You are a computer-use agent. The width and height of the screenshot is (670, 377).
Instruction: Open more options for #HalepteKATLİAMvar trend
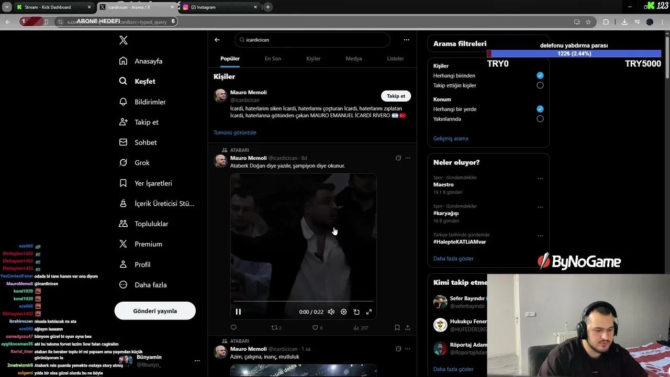pyautogui.click(x=540, y=236)
